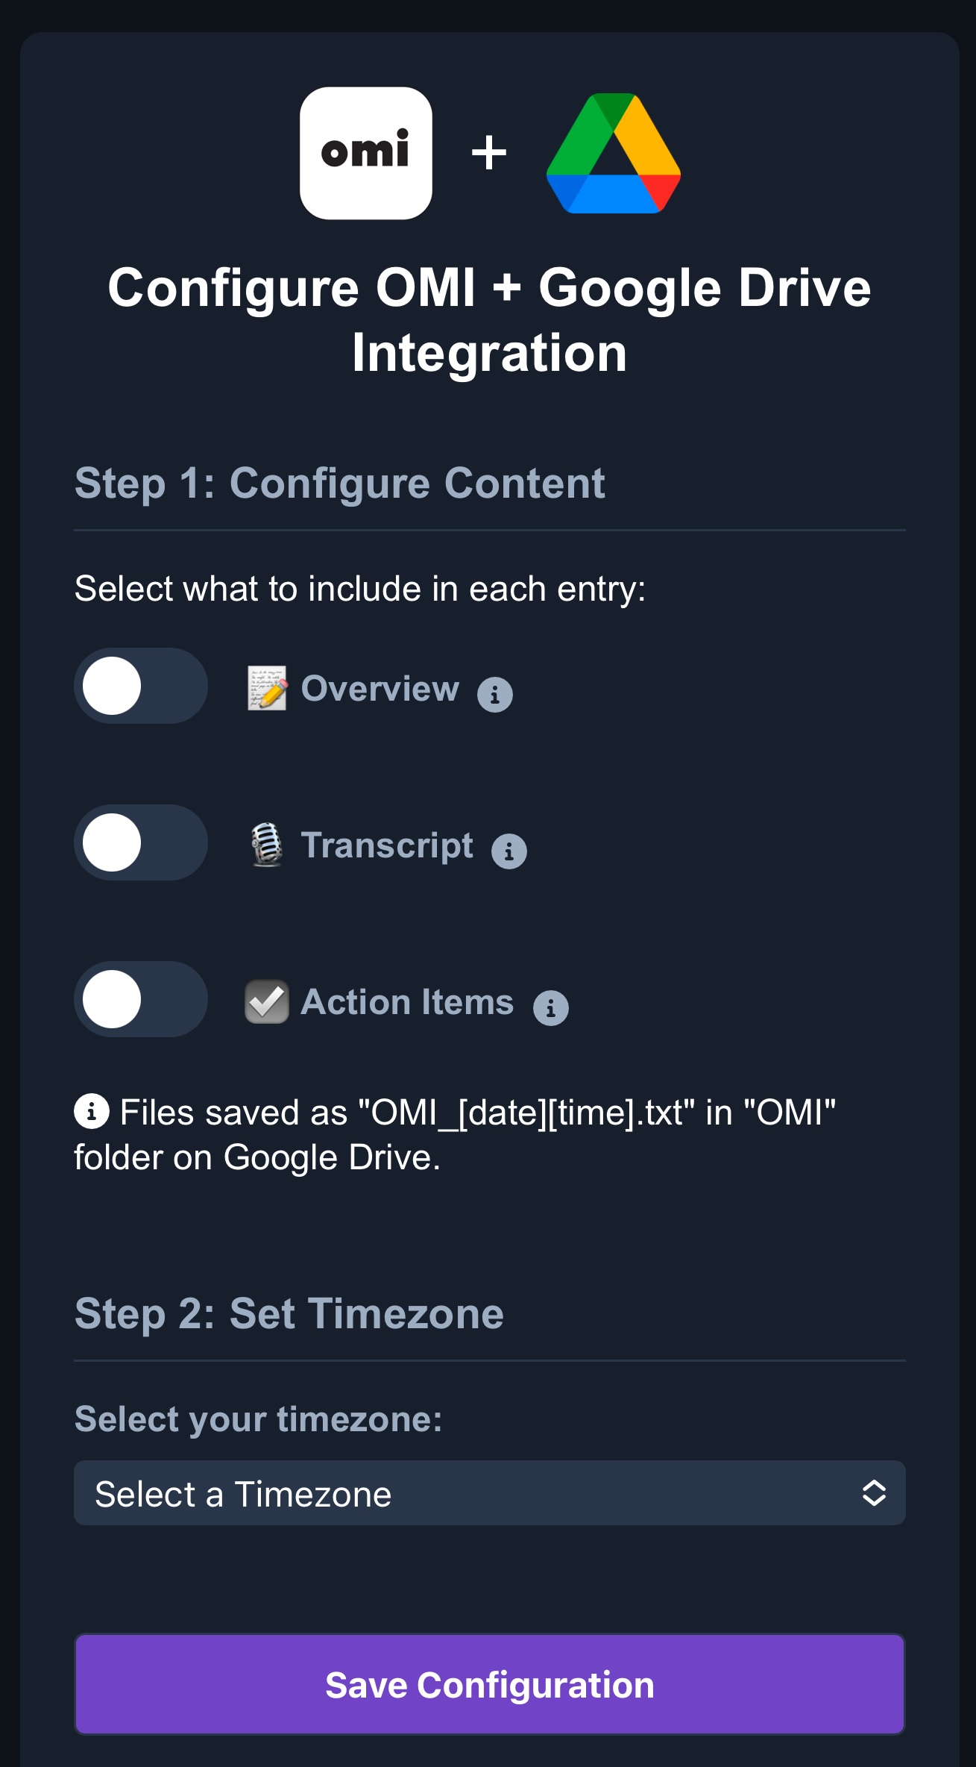Click the chevron on the timezone selector
This screenshot has width=976, height=1767.
(x=873, y=1493)
